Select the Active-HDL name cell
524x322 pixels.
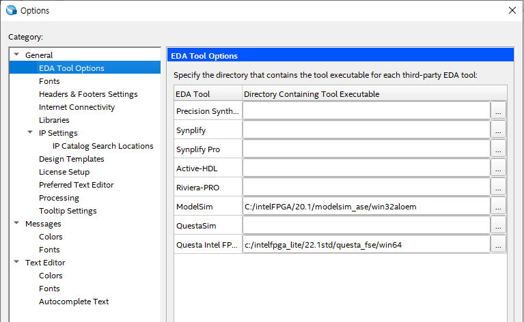(208, 169)
